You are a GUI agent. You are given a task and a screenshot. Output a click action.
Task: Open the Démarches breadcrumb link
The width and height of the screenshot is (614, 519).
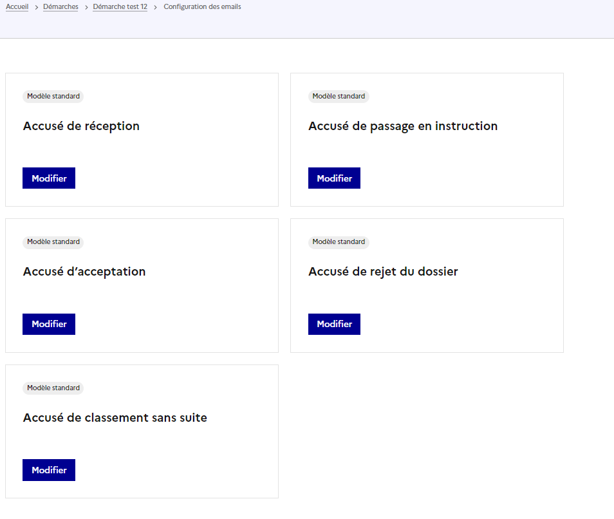(60, 7)
